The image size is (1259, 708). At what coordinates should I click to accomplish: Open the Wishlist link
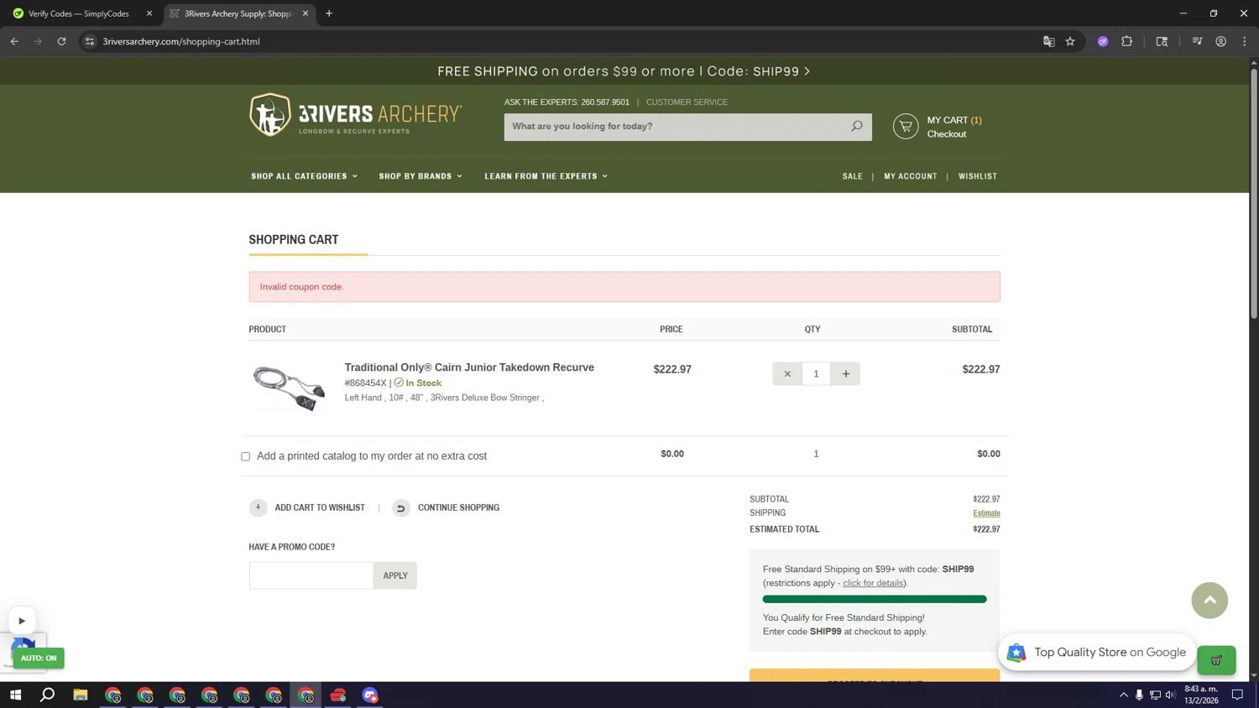click(978, 176)
